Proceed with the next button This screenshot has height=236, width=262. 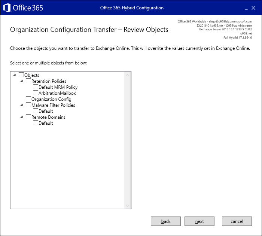pos(199,221)
